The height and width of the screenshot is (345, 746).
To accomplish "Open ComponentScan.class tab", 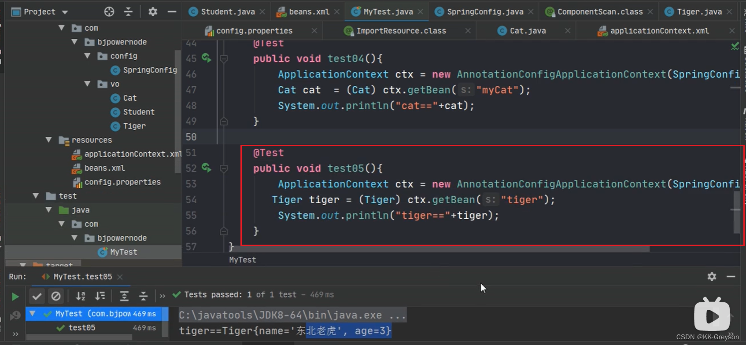I will coord(600,12).
